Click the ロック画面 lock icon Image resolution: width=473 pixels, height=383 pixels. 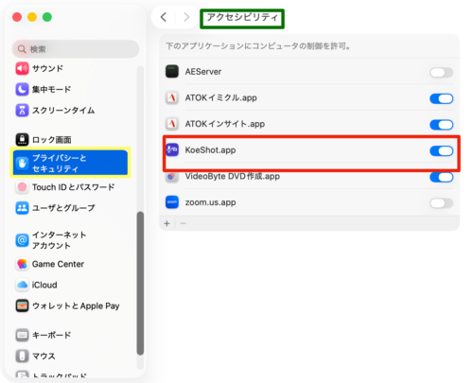pyautogui.click(x=22, y=139)
